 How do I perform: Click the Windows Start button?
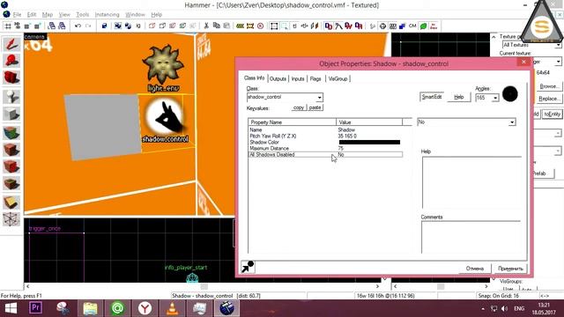point(11,308)
